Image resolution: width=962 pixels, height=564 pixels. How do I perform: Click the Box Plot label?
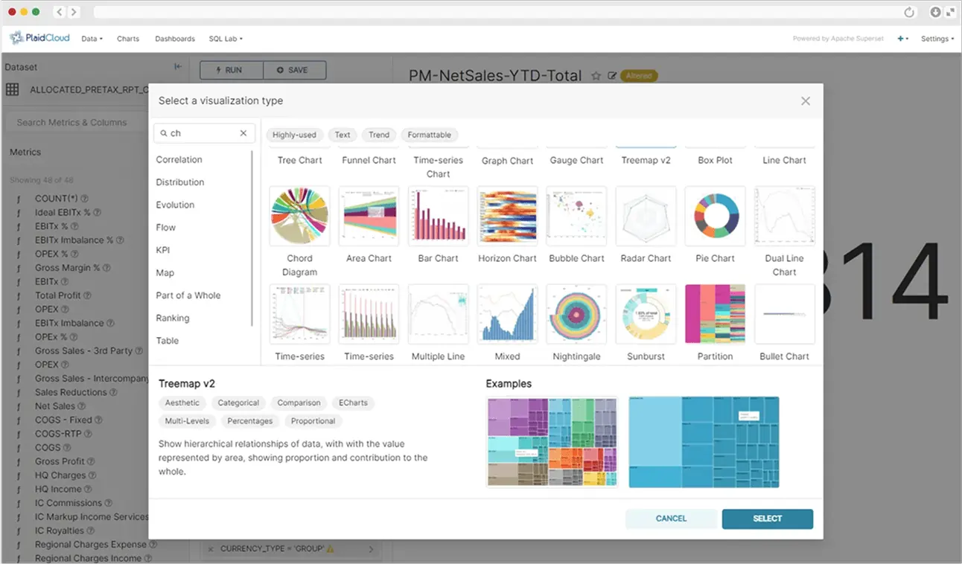point(715,160)
